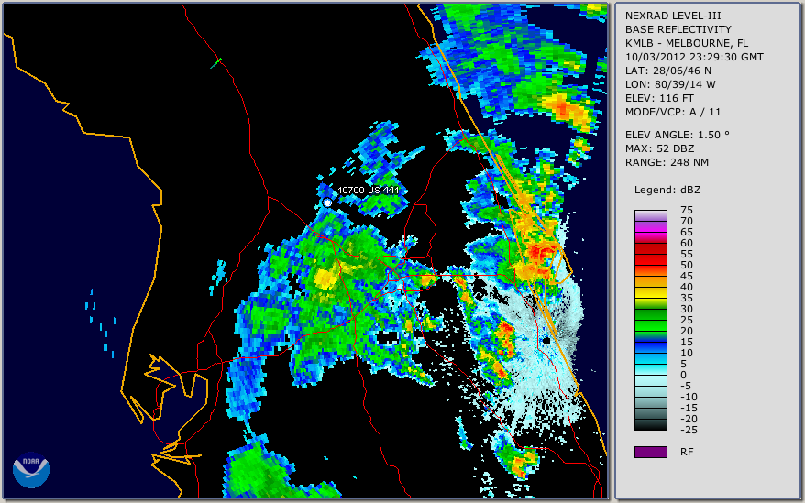The image size is (805, 503).
Task: Click the 'LAT: 28/06/46 N' line
Action: (x=667, y=71)
